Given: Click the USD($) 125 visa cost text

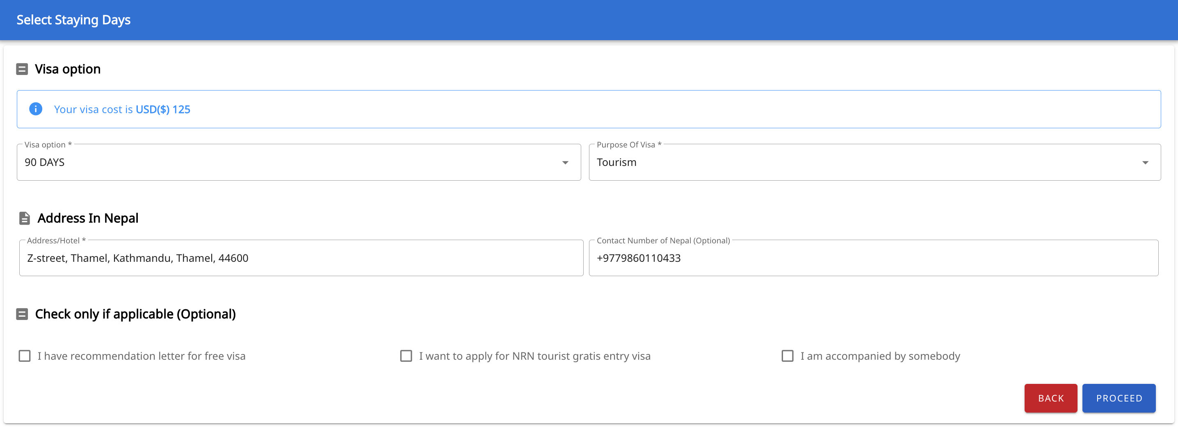Looking at the screenshot, I should click(x=163, y=109).
